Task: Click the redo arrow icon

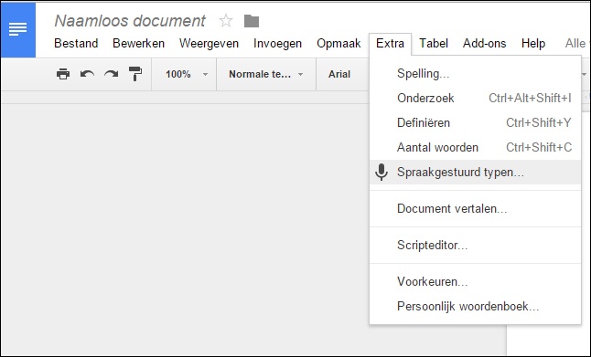Action: click(112, 74)
